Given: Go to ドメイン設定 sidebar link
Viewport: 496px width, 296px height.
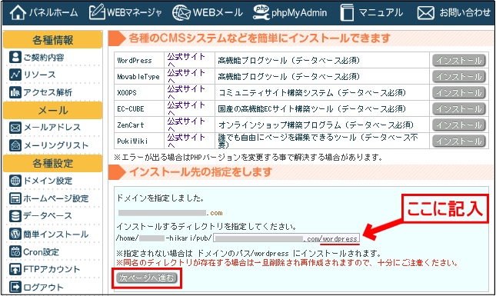Looking at the screenshot, I should (x=48, y=181).
